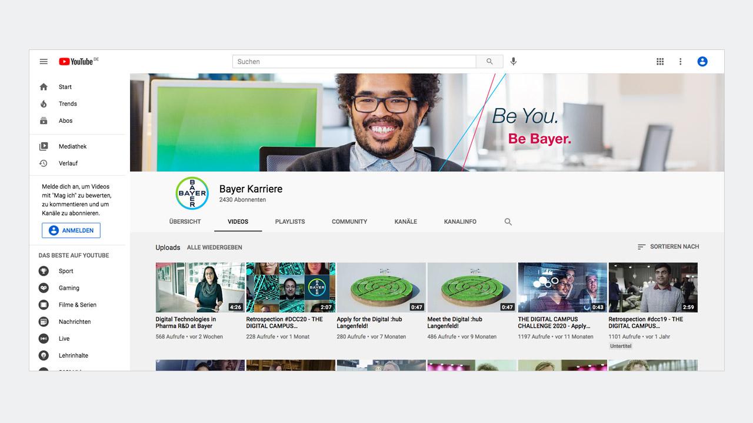Switch to the Kanäle tab

406,222
